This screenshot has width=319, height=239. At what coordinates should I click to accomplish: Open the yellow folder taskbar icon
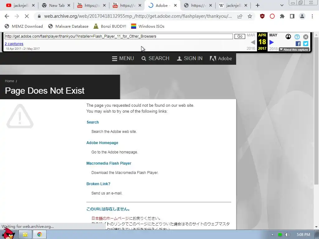25,235
